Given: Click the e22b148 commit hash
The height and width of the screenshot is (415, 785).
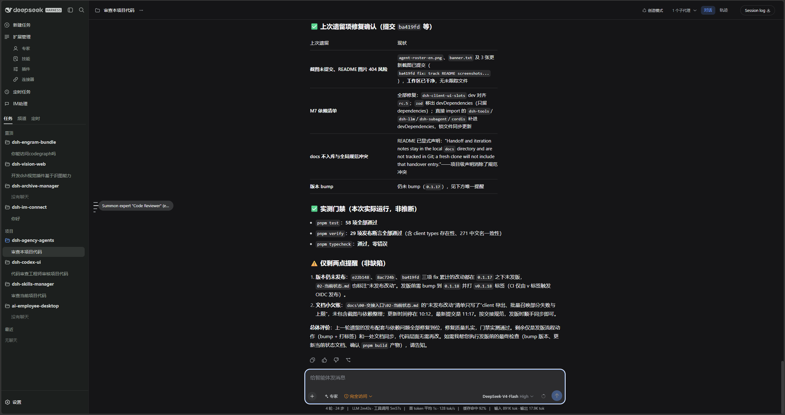Looking at the screenshot, I should (360, 277).
